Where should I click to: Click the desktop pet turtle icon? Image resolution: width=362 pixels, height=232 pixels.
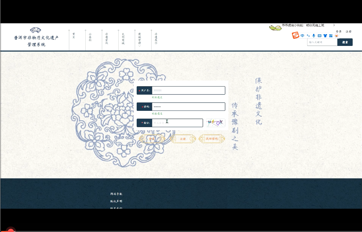(275, 28)
